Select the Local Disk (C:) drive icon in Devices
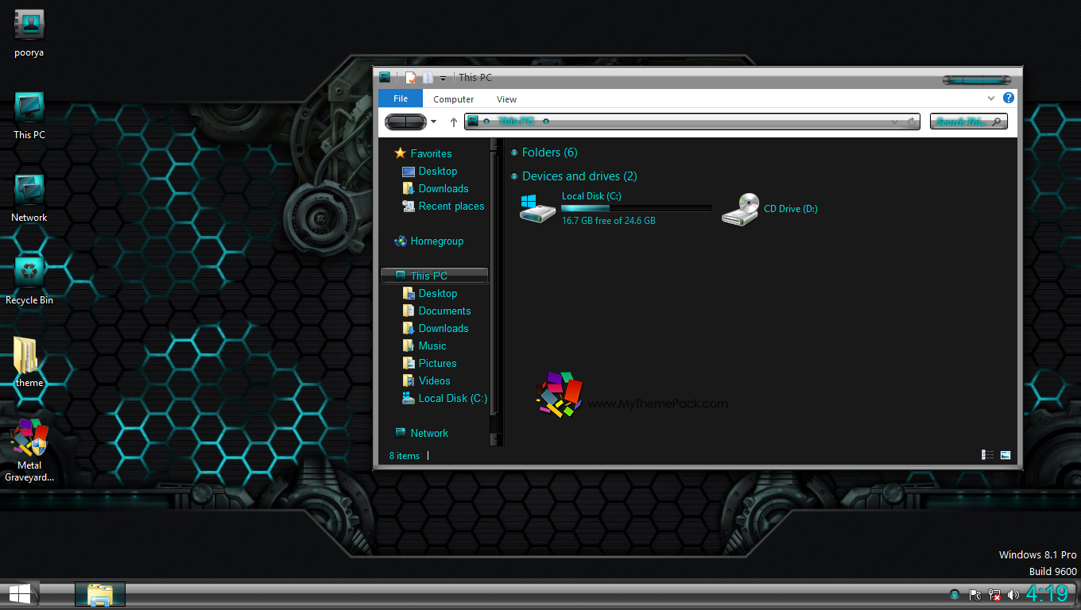 (538, 208)
